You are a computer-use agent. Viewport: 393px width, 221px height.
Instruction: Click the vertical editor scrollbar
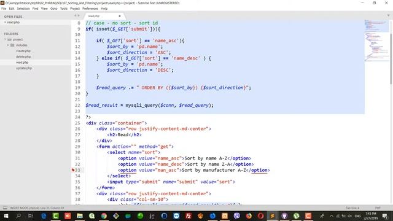pos(391,59)
